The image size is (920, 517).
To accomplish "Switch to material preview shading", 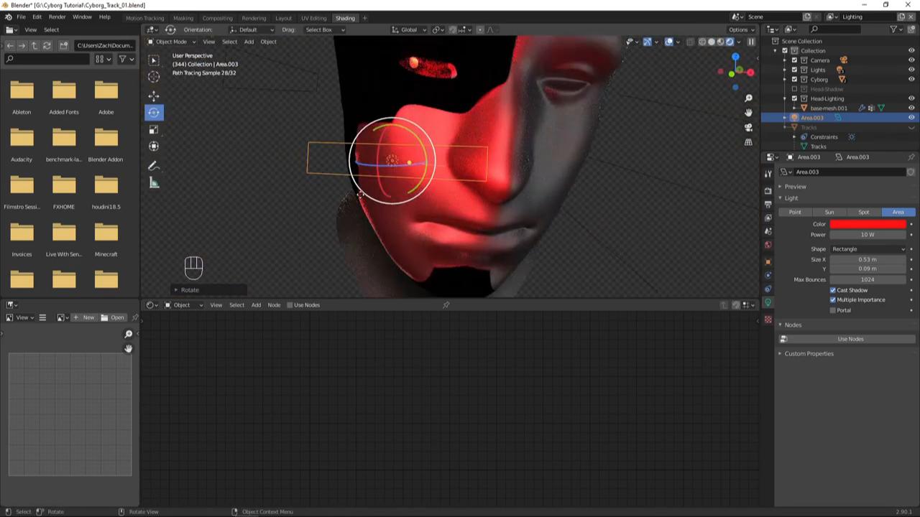I will tap(721, 42).
